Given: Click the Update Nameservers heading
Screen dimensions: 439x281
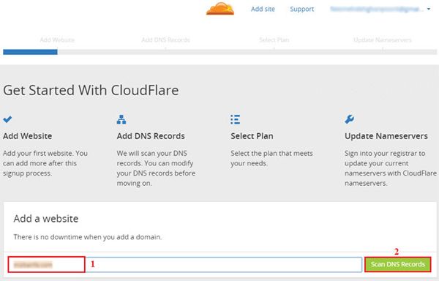Looking at the screenshot, I should pyautogui.click(x=386, y=136).
